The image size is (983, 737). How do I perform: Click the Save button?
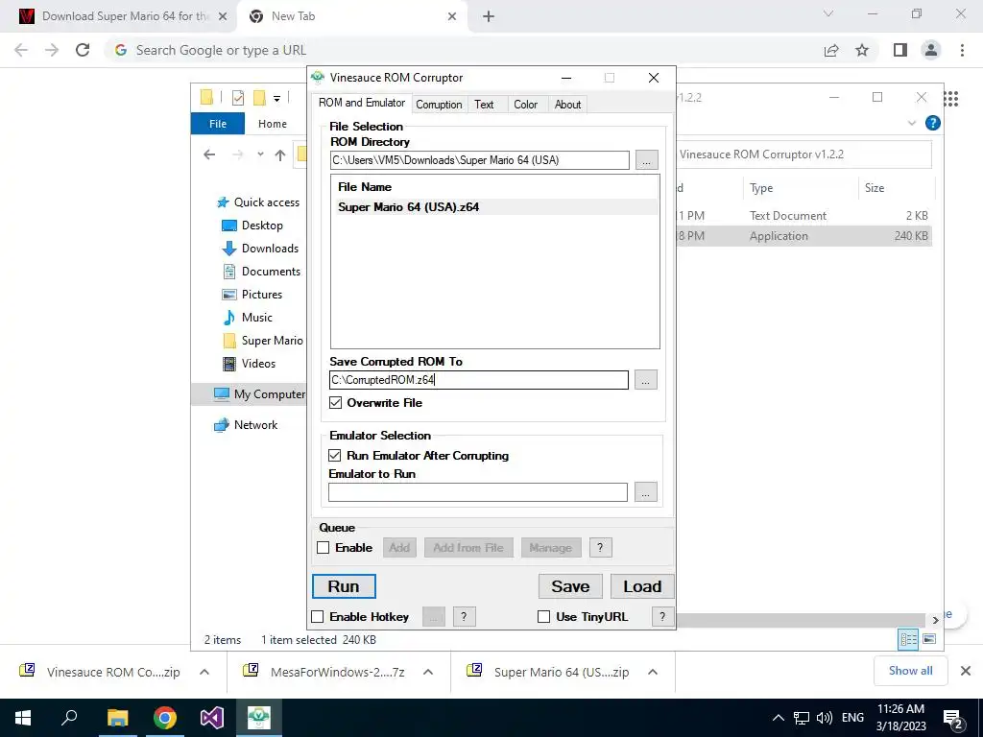[x=570, y=586]
